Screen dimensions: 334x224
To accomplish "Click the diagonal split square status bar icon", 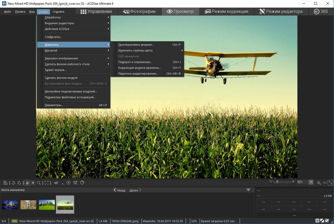I will point(322,221).
